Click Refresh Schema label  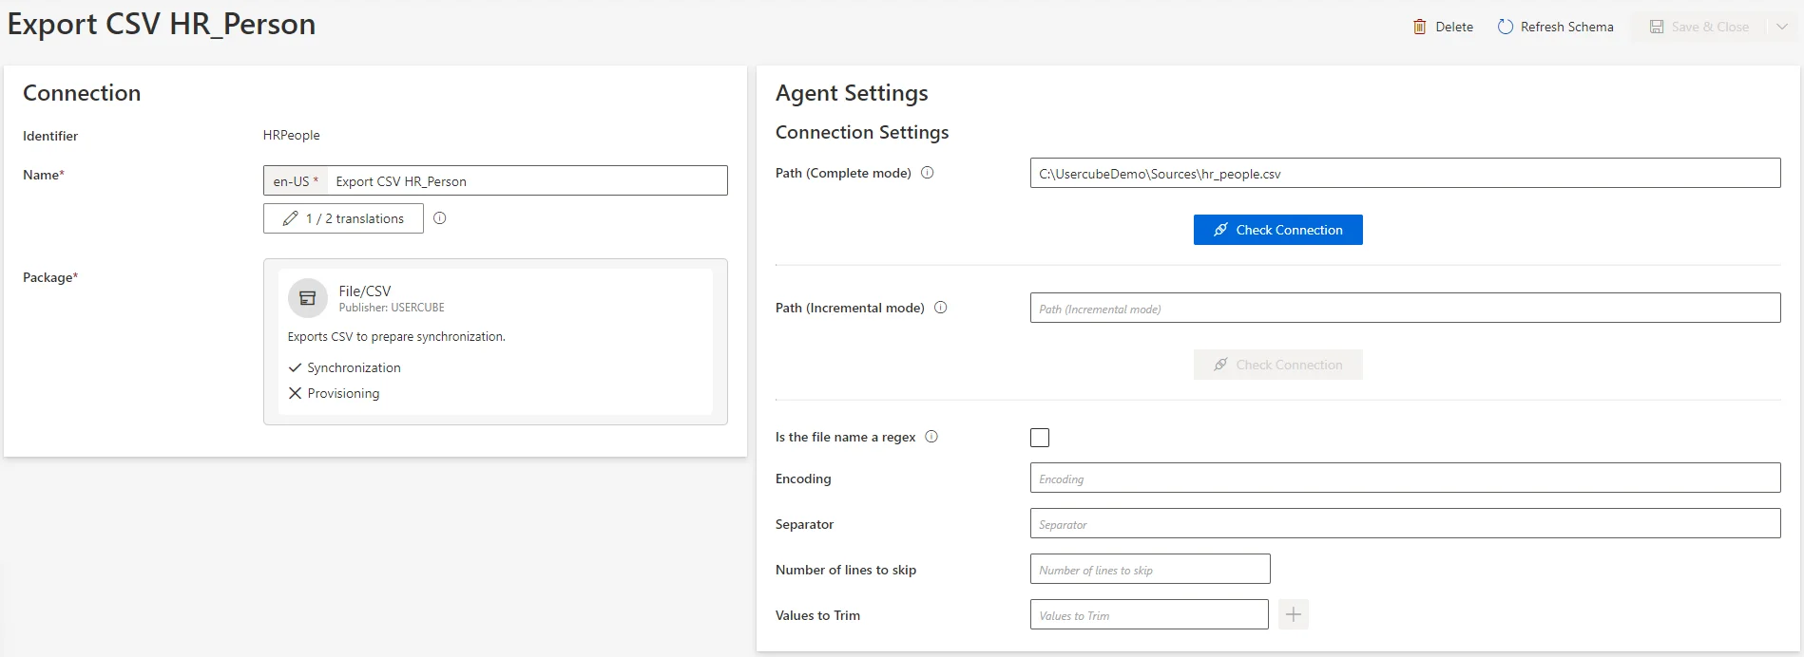point(1567,27)
